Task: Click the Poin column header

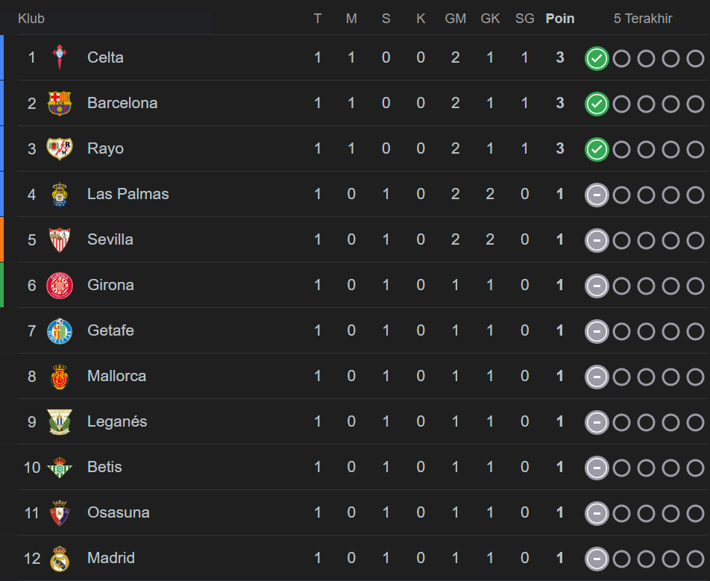Action: click(x=560, y=19)
